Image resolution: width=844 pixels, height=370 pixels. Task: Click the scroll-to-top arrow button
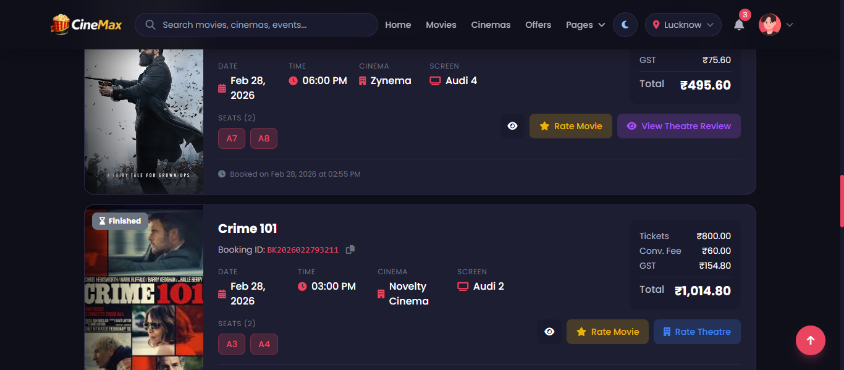tap(810, 340)
